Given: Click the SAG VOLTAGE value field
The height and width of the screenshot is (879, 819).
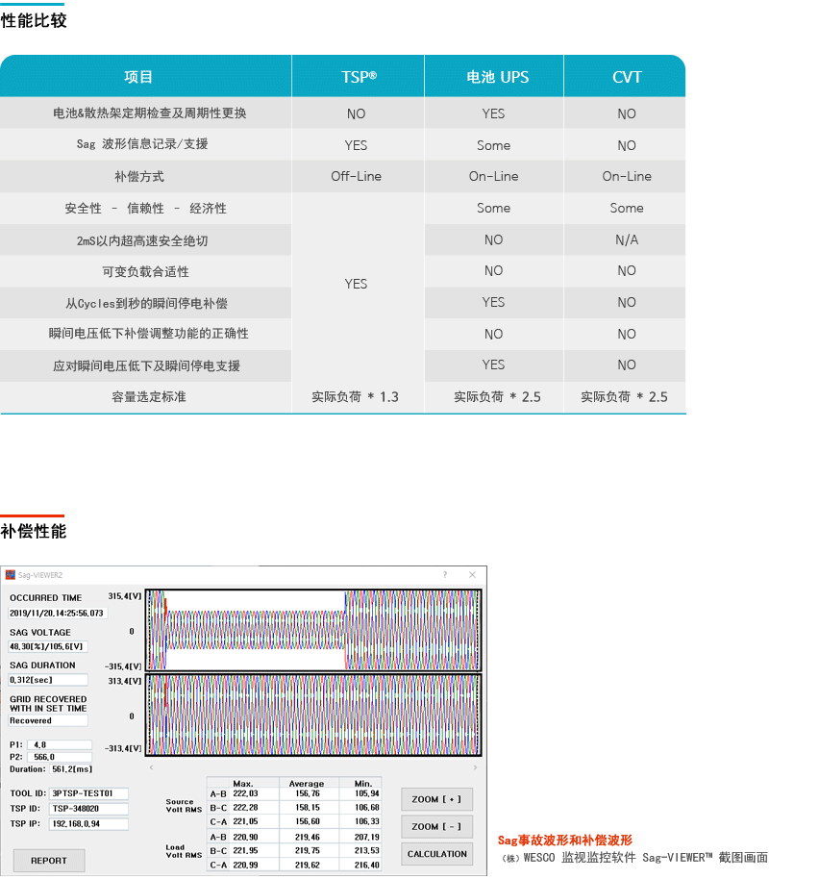Looking at the screenshot, I should pyautogui.click(x=48, y=646).
